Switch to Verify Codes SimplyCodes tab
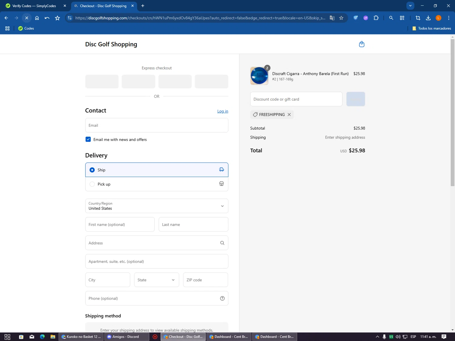Image resolution: width=455 pixels, height=341 pixels. point(34,6)
